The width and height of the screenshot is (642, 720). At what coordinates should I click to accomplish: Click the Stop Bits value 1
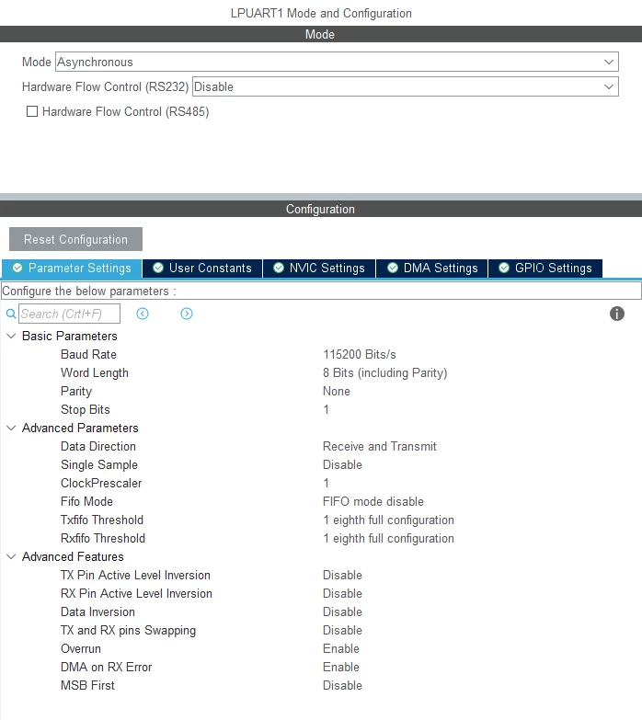coord(326,409)
